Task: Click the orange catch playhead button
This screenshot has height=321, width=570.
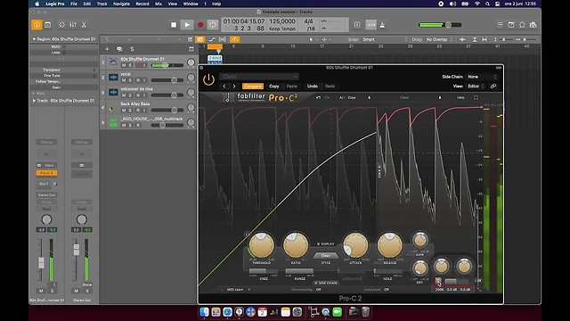Action: pos(234,39)
